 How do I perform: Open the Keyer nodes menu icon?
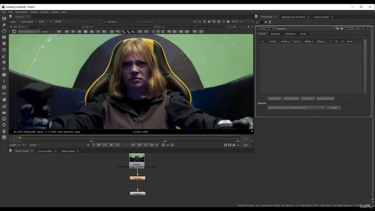(x=4, y=56)
